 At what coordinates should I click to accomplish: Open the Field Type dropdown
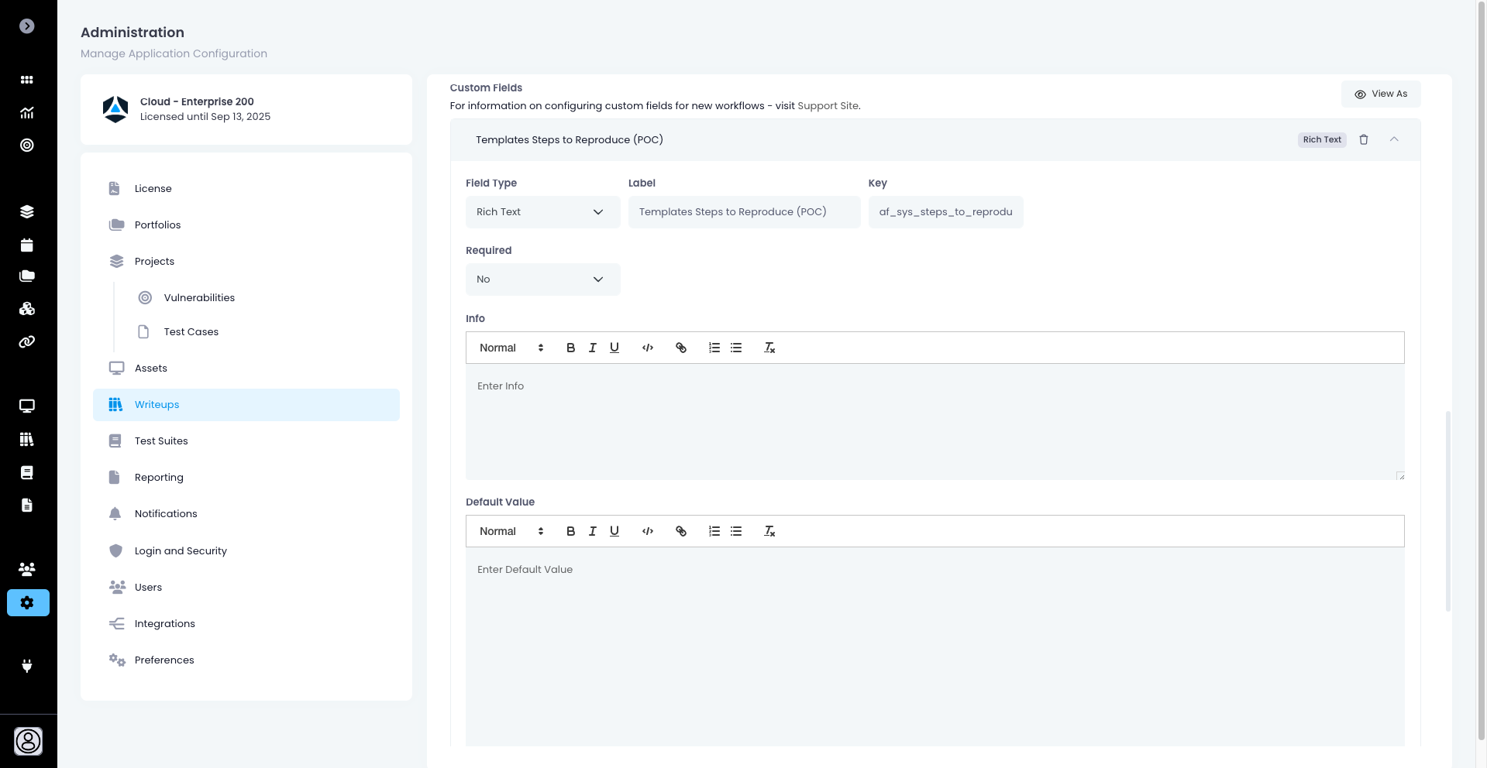tap(542, 212)
